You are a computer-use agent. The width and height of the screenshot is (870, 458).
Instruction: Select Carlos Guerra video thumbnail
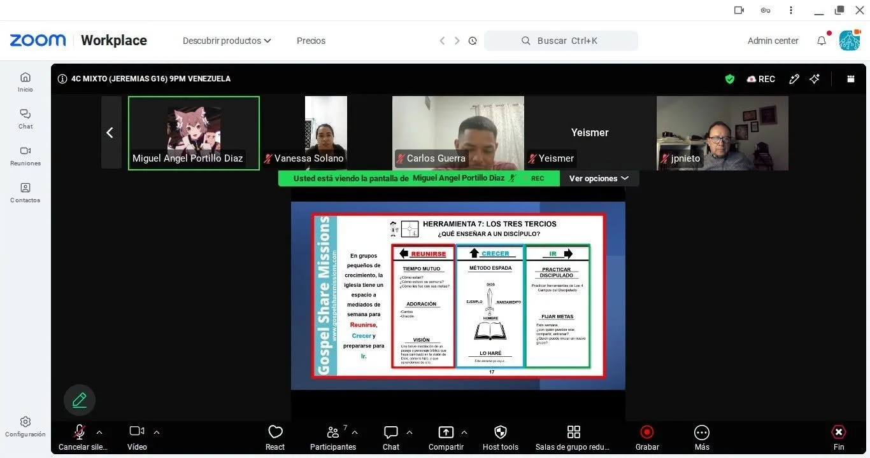click(458, 133)
